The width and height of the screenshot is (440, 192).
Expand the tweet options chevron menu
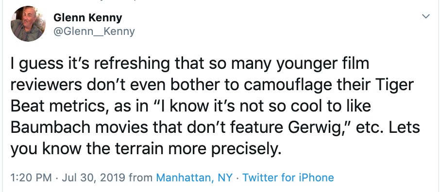coord(426,16)
